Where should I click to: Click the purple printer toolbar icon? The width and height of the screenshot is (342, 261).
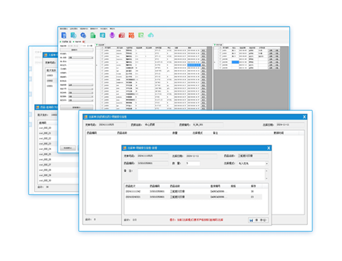coord(112,35)
